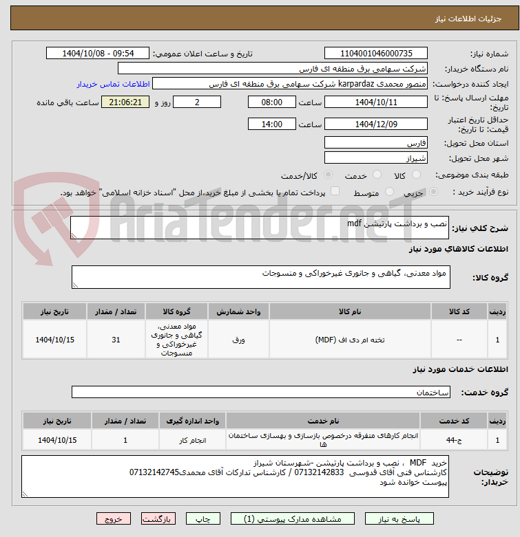Click the 'واحد اندازه گیری' column header
The height and width of the screenshot is (537, 520).
click(192, 421)
